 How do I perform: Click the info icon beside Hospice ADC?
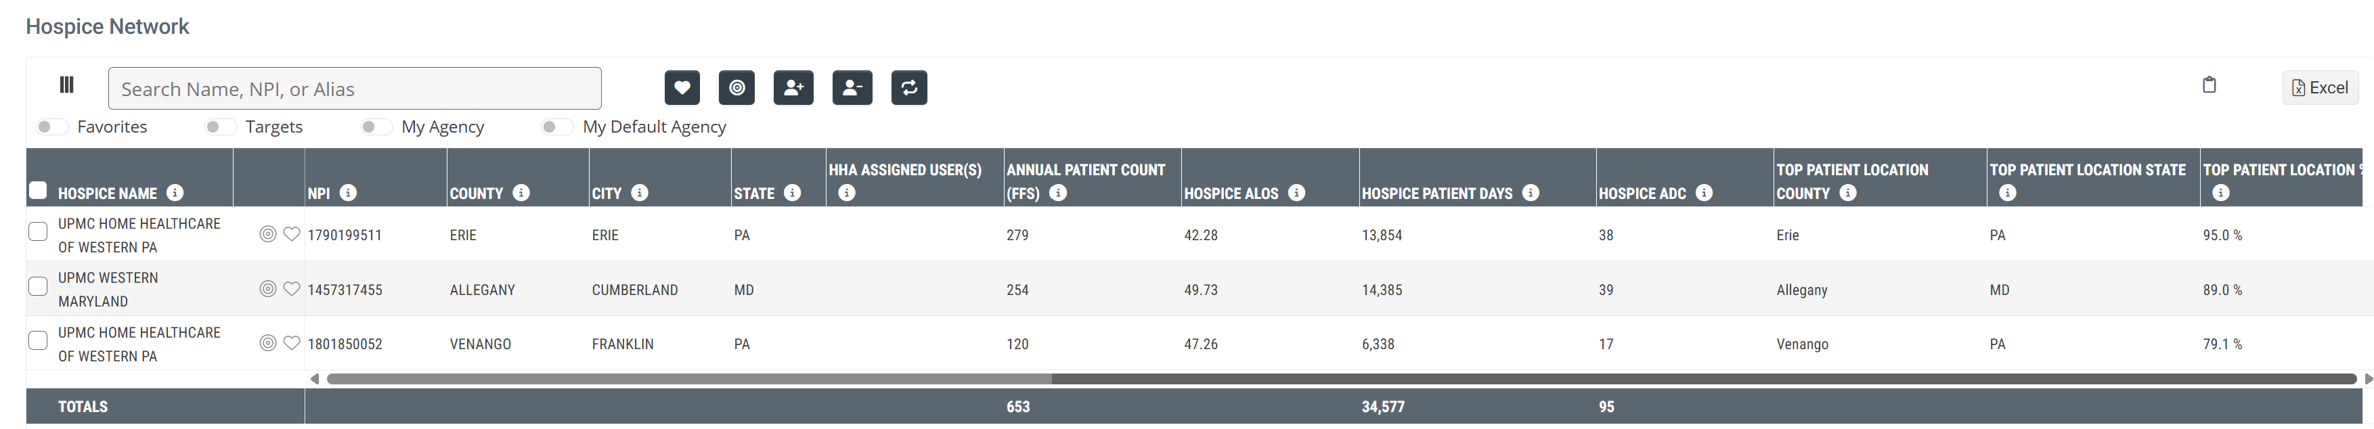1704,192
